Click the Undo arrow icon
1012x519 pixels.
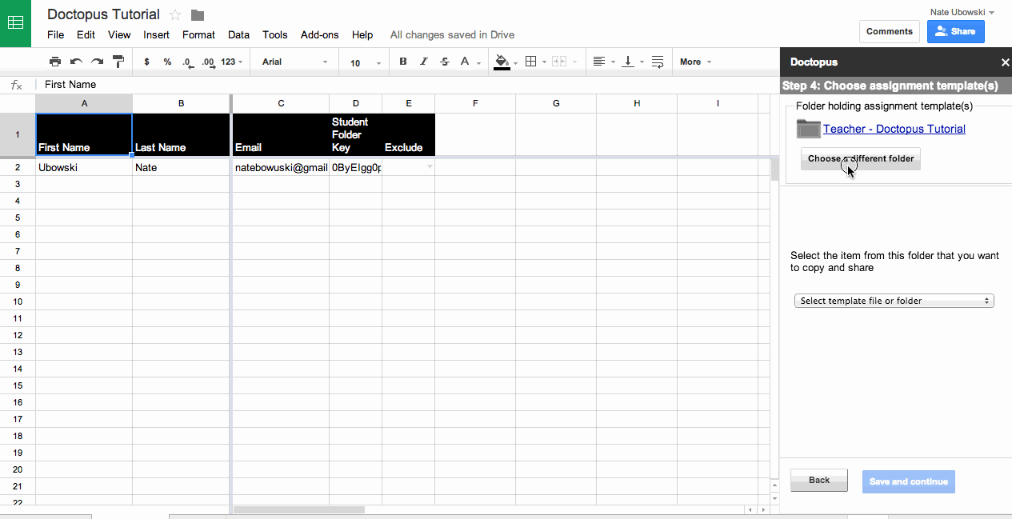(76, 62)
